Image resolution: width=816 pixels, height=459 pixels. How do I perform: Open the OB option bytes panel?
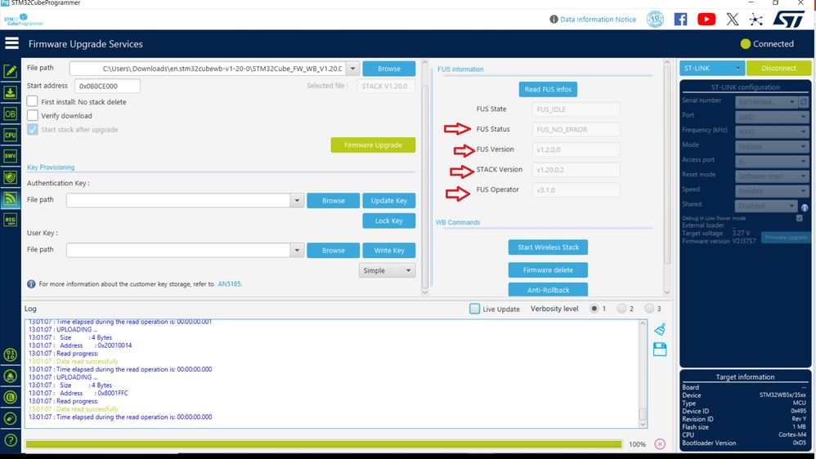(11, 114)
